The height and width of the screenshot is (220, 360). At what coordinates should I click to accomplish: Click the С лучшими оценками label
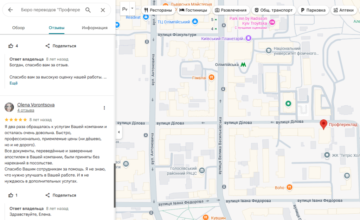(x=251, y=28)
